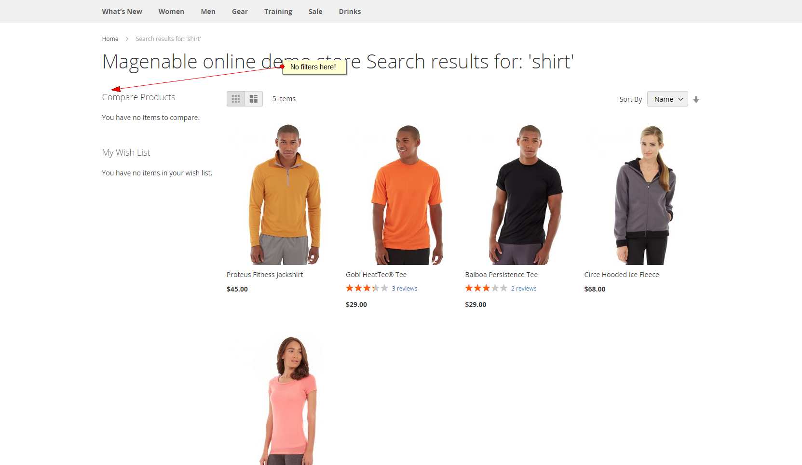Viewport: 802px width, 465px height.
Task: Open the Training menu
Action: coord(278,12)
